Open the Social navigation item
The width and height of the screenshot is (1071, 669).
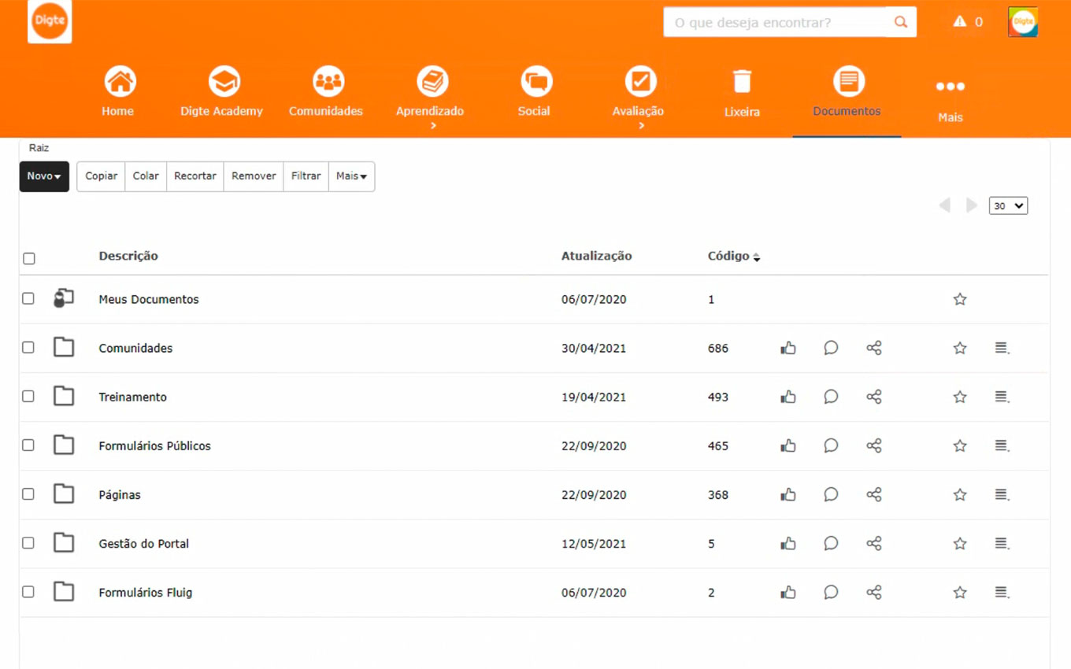tap(535, 91)
